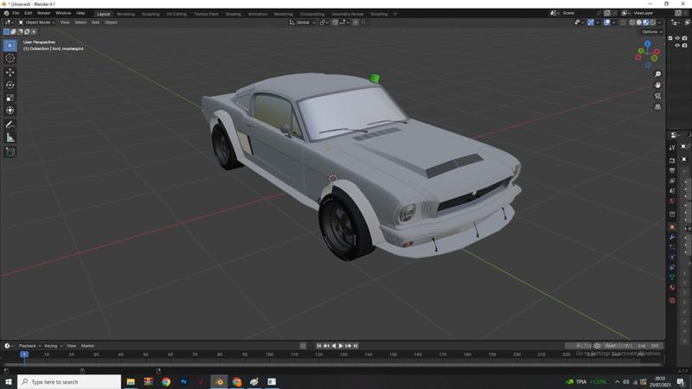
Task: Open the Tool properties tab
Action: (672, 148)
